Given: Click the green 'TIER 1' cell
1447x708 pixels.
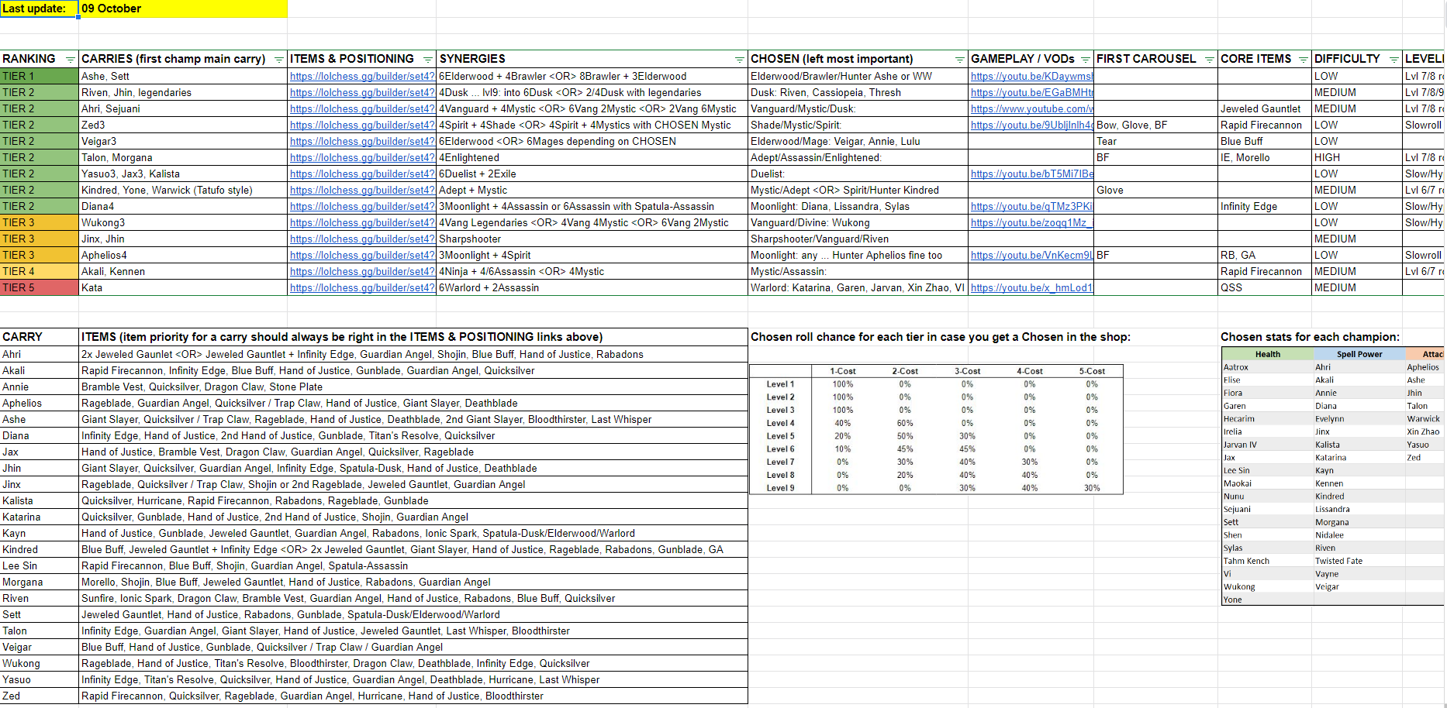Looking at the screenshot, I should pos(39,76).
